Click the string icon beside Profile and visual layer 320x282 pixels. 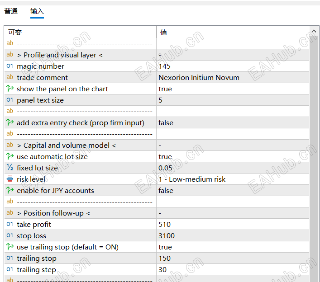(x=10, y=55)
